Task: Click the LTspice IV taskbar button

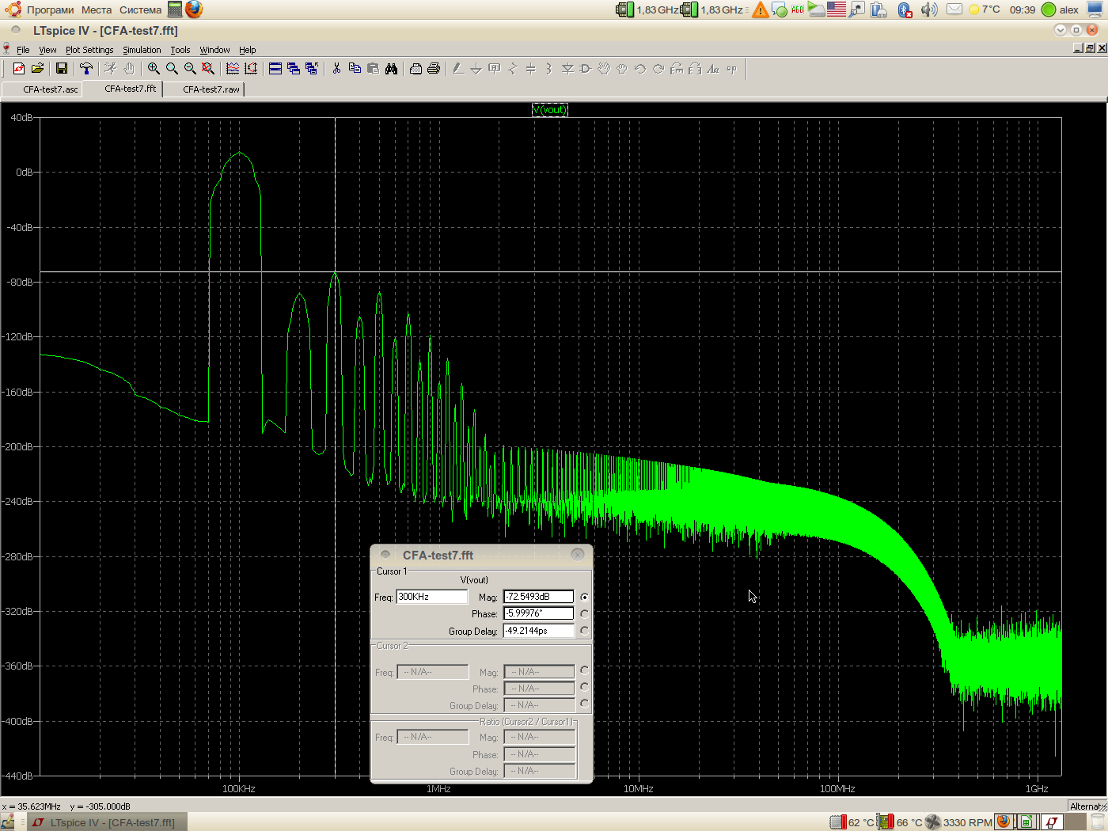Action: point(107,822)
